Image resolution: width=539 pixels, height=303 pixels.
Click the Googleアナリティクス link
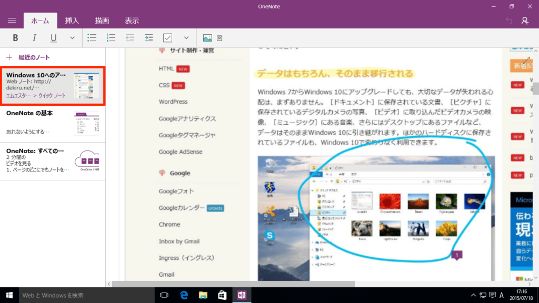pyautogui.click(x=187, y=118)
